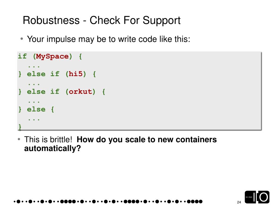Click the text This is brittle!
The image size is (279, 209).
[x=48, y=140]
